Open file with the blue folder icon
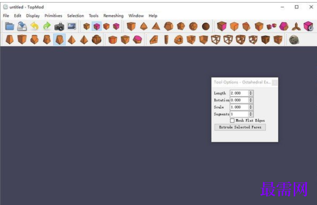The image size is (317, 205). tap(10, 26)
